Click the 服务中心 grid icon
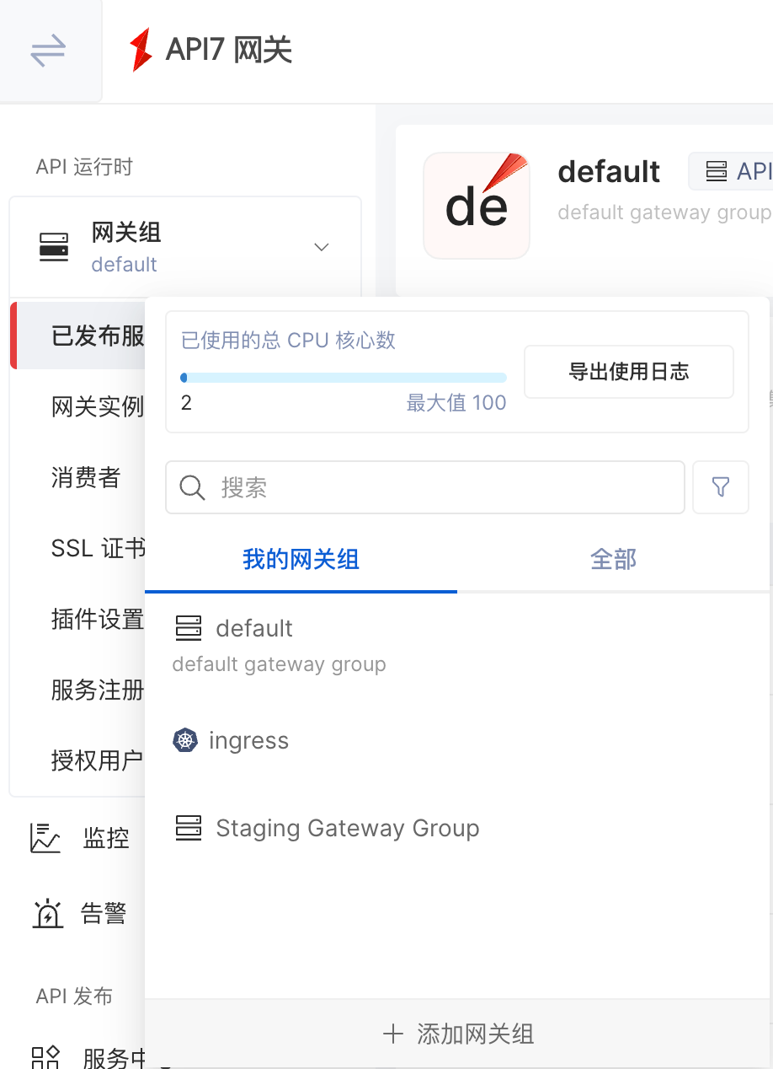The image size is (773, 1069). tap(45, 1056)
